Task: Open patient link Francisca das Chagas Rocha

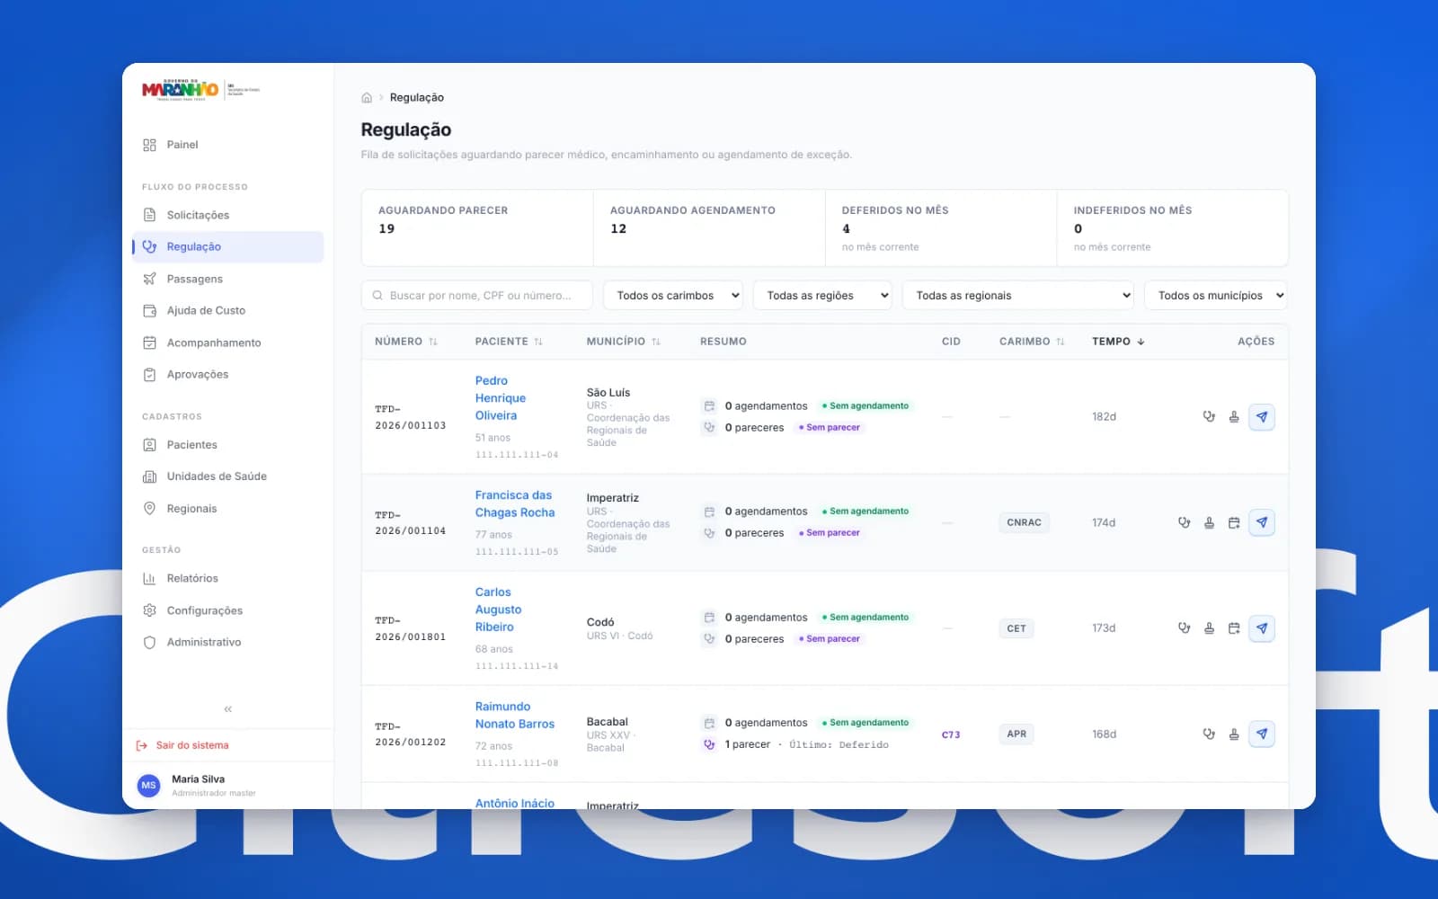Action: point(515,503)
